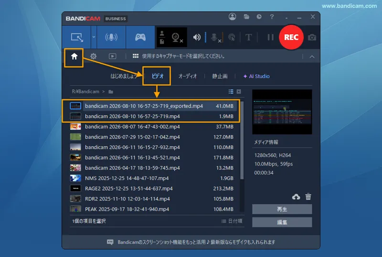Toggle the mouse click effect icon

(232, 38)
